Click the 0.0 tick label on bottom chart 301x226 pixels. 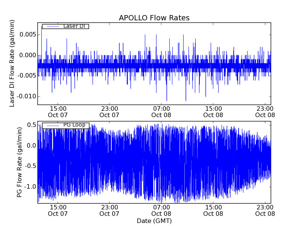[x=32, y=145]
